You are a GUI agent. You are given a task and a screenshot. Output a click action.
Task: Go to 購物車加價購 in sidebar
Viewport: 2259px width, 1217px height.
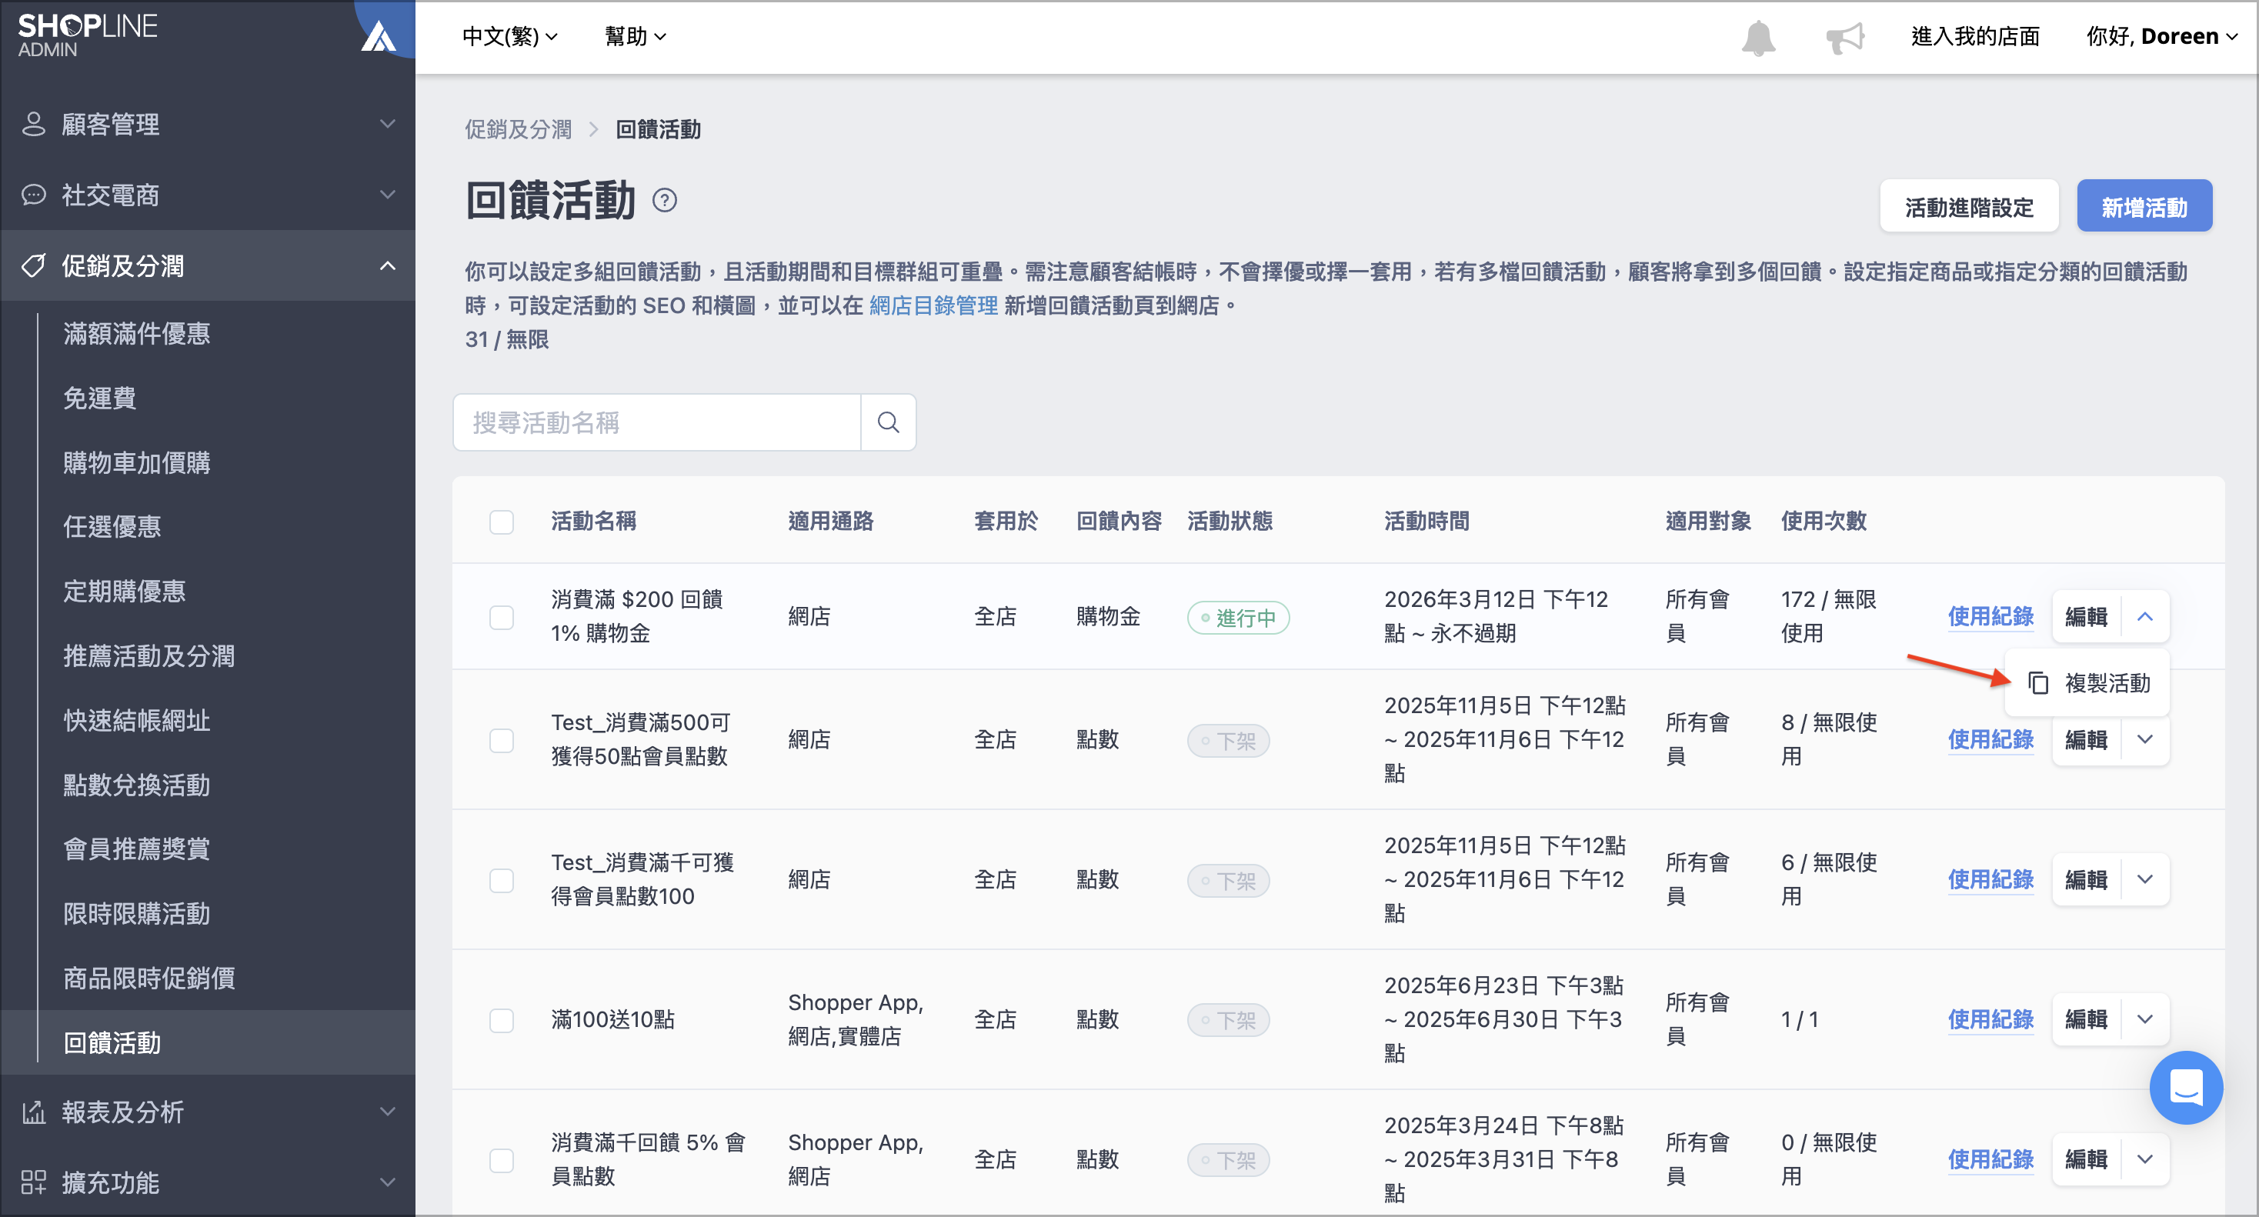pos(137,462)
